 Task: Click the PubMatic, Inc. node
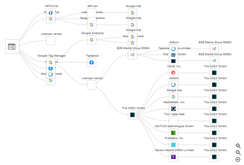(x=174, y=145)
